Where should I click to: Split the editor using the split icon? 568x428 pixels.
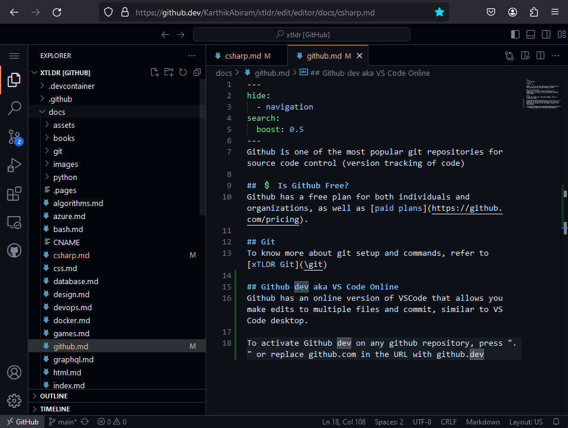(x=540, y=55)
